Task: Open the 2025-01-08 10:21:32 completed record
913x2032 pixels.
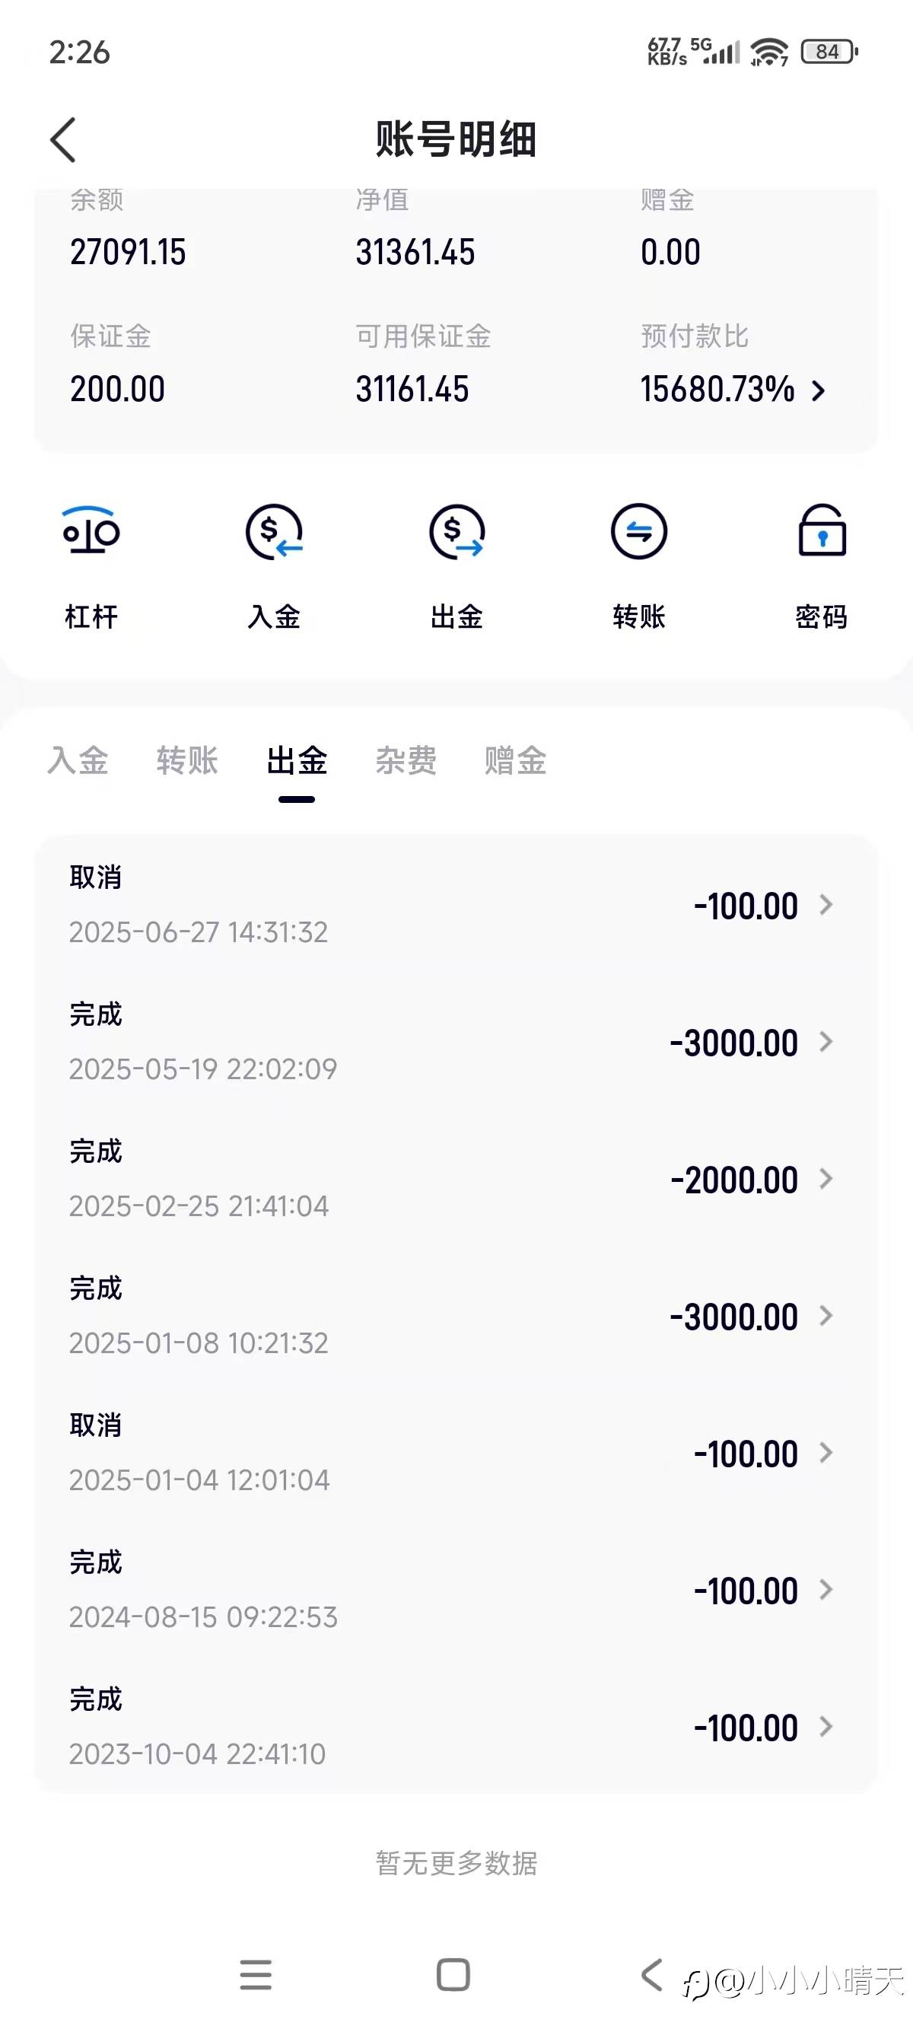Action: click(x=456, y=1316)
